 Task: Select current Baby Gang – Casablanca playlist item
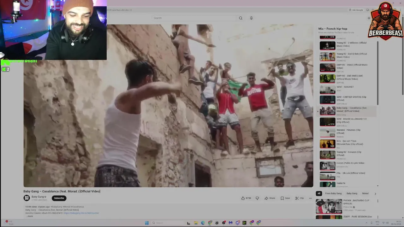click(347, 111)
